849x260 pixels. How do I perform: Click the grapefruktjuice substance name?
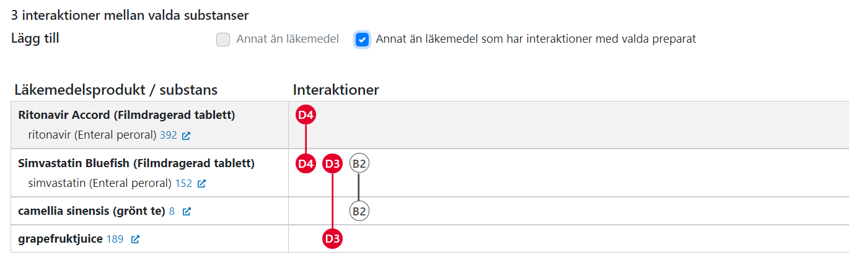coord(60,239)
